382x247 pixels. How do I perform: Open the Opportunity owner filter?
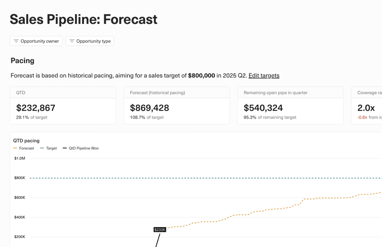(36, 41)
